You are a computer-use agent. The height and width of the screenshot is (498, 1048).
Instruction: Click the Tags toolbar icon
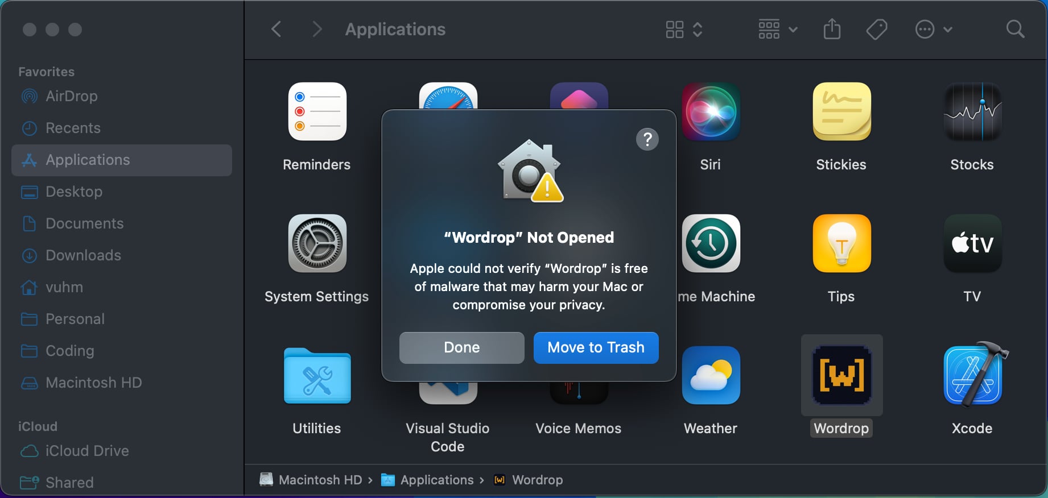[877, 29]
